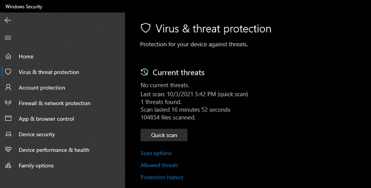
Task: Click the Family options people icon
Action: (x=8, y=165)
